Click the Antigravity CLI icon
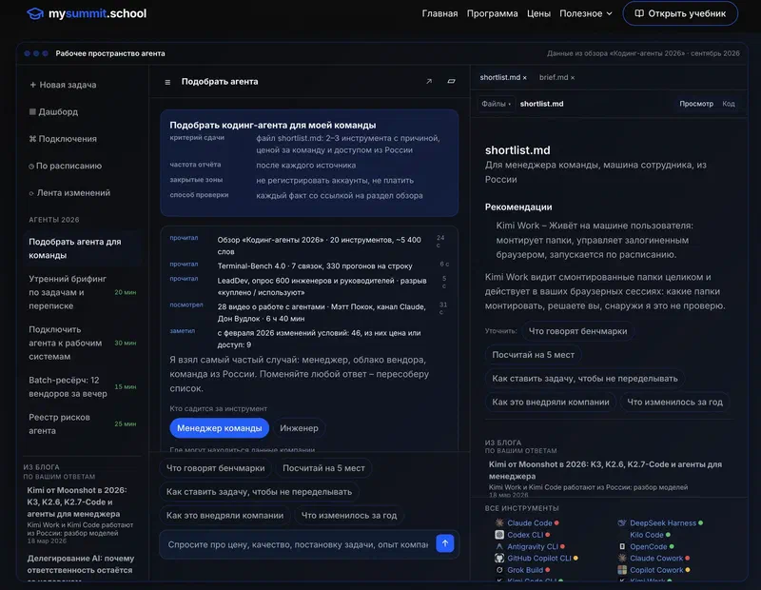This screenshot has height=590, width=761. [x=499, y=546]
